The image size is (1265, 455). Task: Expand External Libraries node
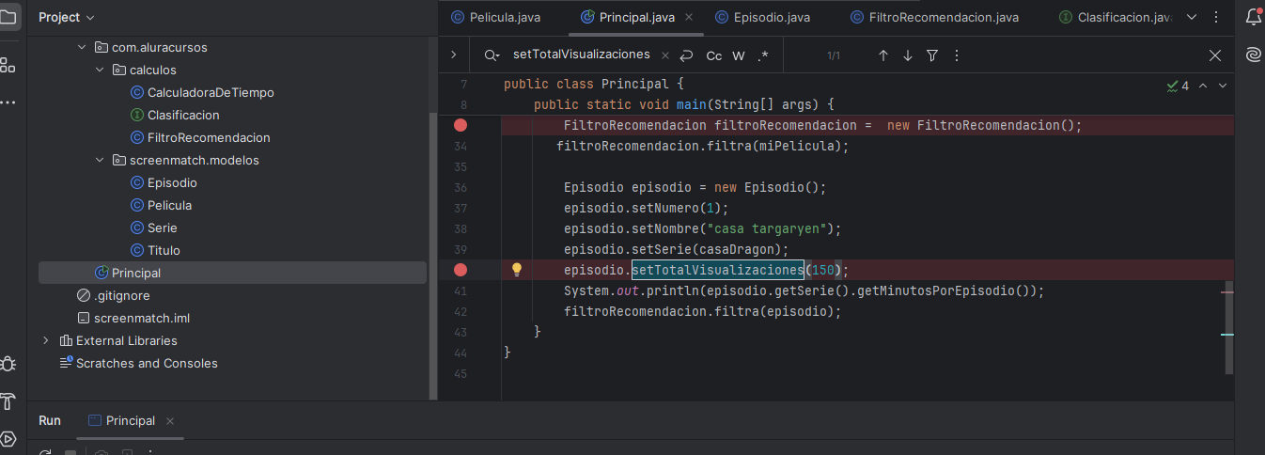[x=45, y=340]
